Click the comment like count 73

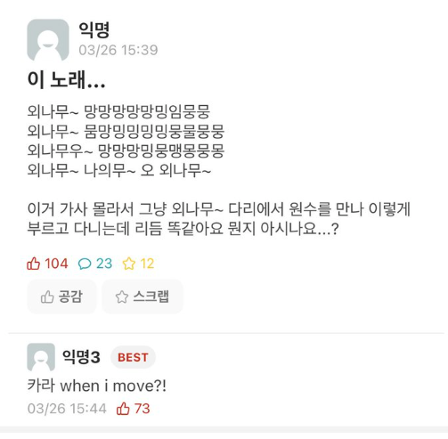point(142,409)
